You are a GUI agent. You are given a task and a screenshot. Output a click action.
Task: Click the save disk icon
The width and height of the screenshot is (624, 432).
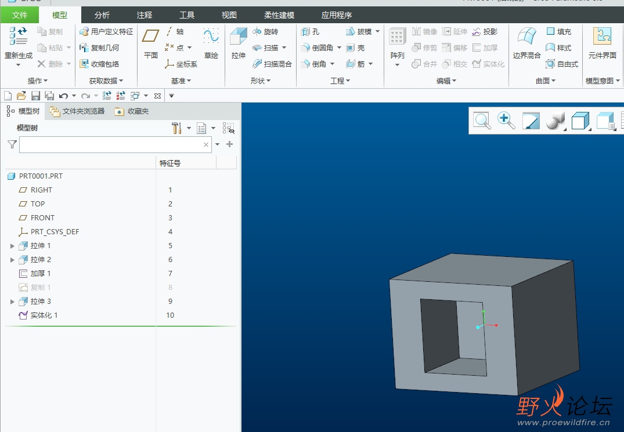[x=35, y=96]
